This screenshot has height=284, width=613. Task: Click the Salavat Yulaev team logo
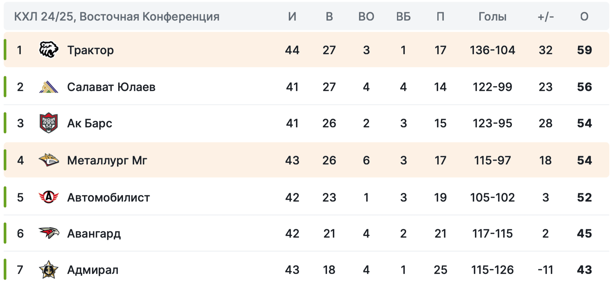point(48,87)
